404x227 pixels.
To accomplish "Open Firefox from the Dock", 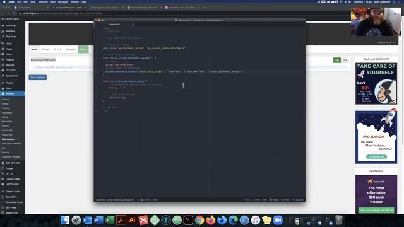I will (210, 220).
